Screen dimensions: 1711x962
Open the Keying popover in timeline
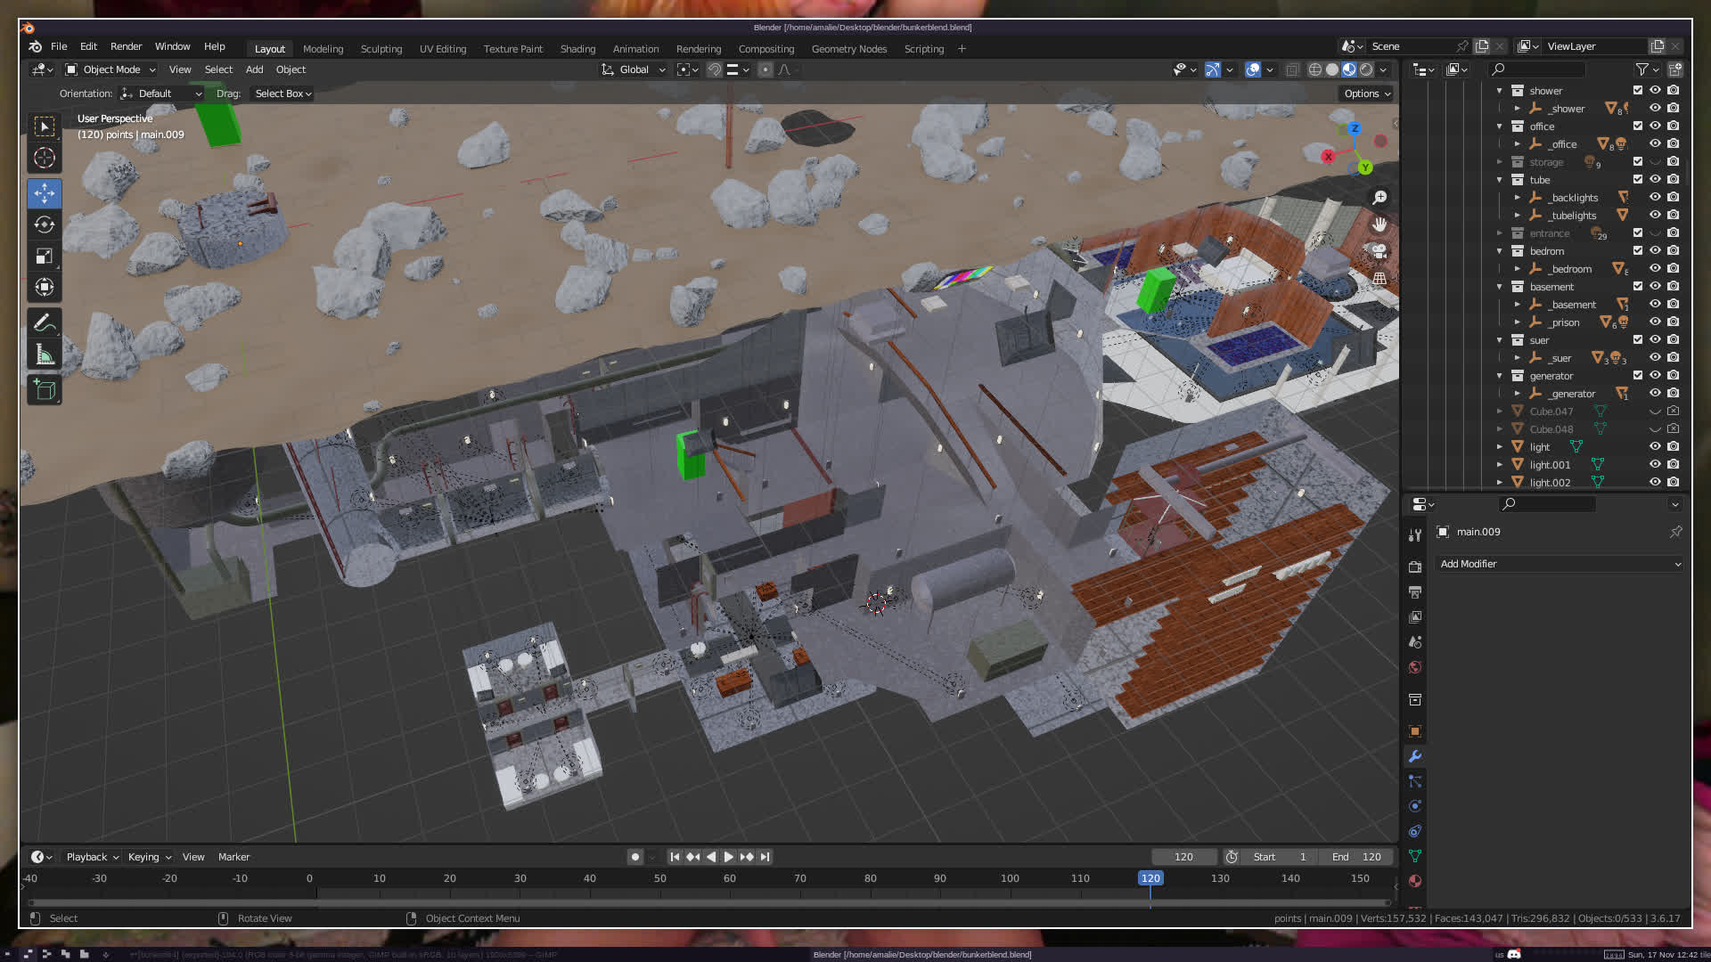coord(149,857)
